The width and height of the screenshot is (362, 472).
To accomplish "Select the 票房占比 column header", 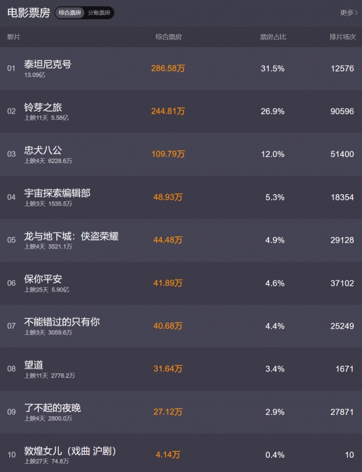I will point(273,37).
